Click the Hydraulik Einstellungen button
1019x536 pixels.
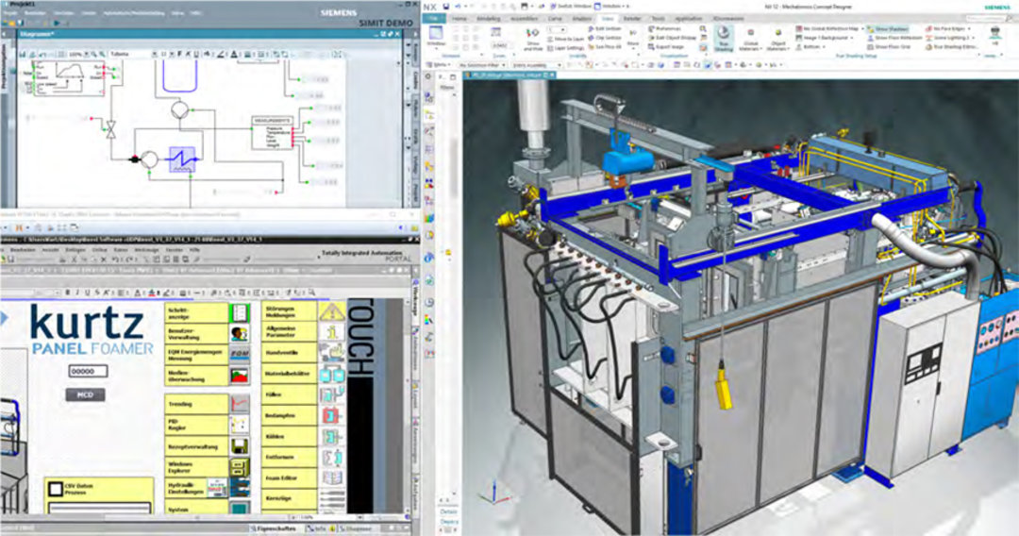(x=196, y=488)
